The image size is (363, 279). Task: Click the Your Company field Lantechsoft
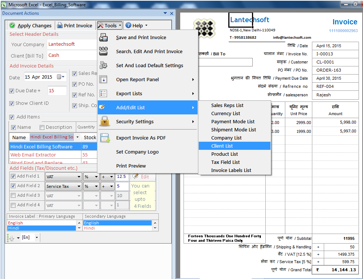click(x=72, y=44)
